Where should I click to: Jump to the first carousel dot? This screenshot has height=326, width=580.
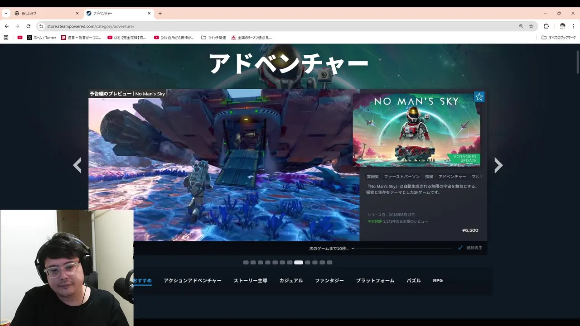coord(246,263)
